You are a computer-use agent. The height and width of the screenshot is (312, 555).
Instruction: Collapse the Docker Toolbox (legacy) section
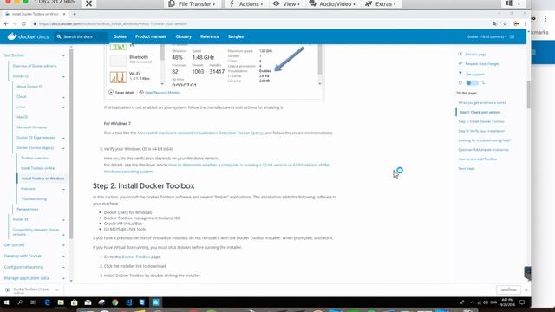click(63, 148)
